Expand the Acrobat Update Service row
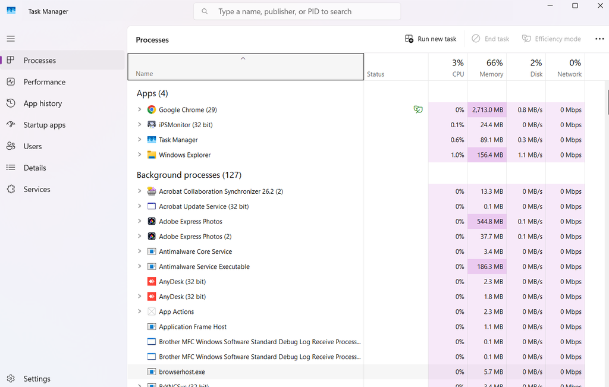 139,206
